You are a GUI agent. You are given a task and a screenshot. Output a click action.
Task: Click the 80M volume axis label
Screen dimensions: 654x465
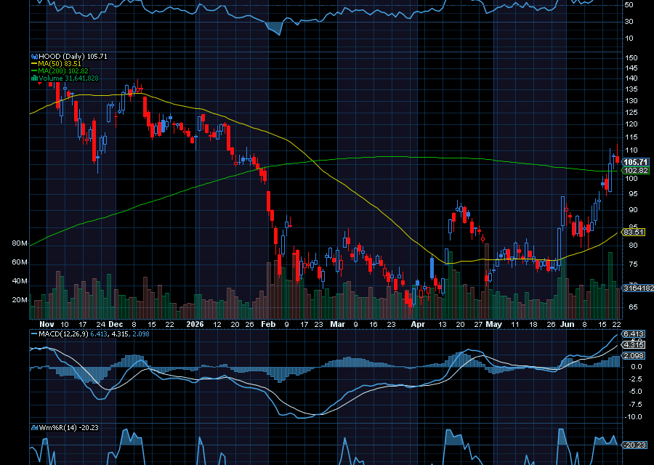click(20, 243)
